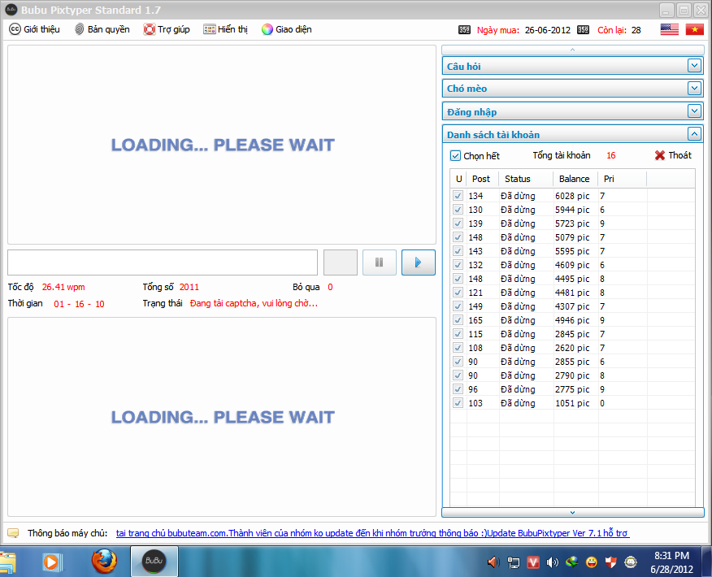Sort by the Balance column header
The height and width of the screenshot is (577, 712).
point(575,179)
